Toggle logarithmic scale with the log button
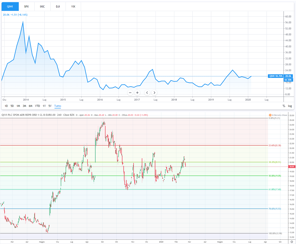296x244 pixels. [x=290, y=106]
